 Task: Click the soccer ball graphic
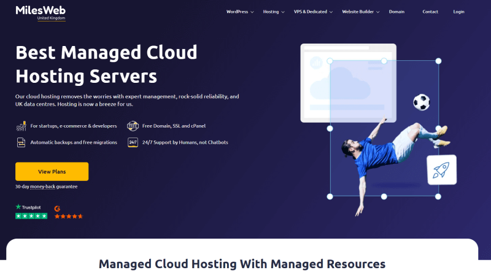coord(421,102)
